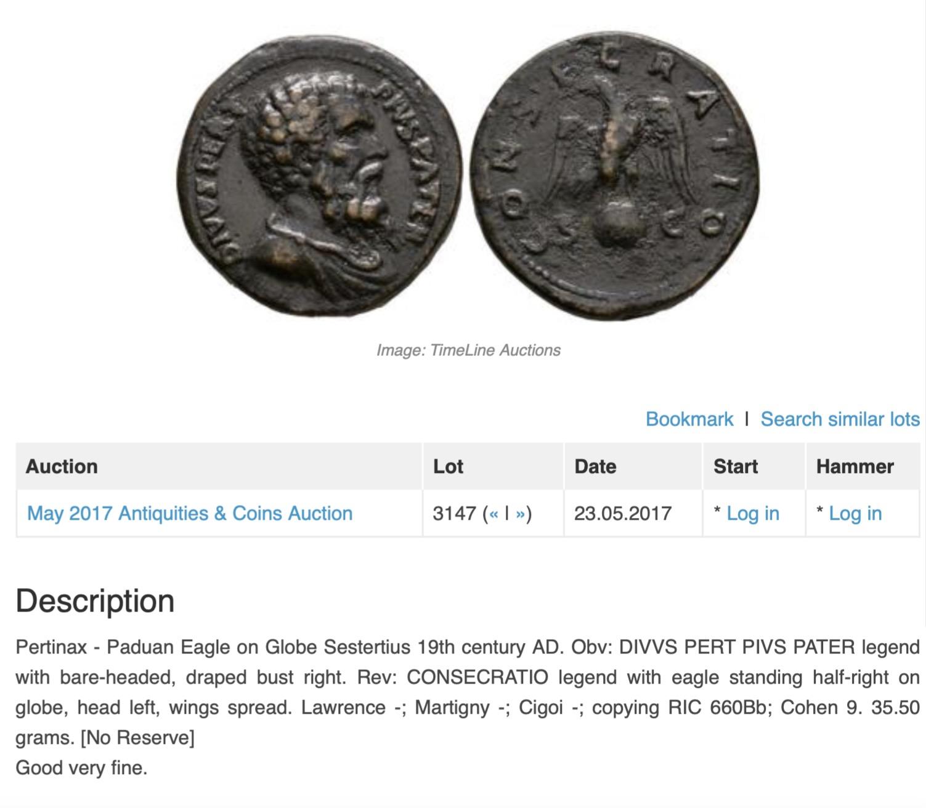Click the Good very fine grade text
This screenshot has height=808, width=926.
[x=81, y=768]
